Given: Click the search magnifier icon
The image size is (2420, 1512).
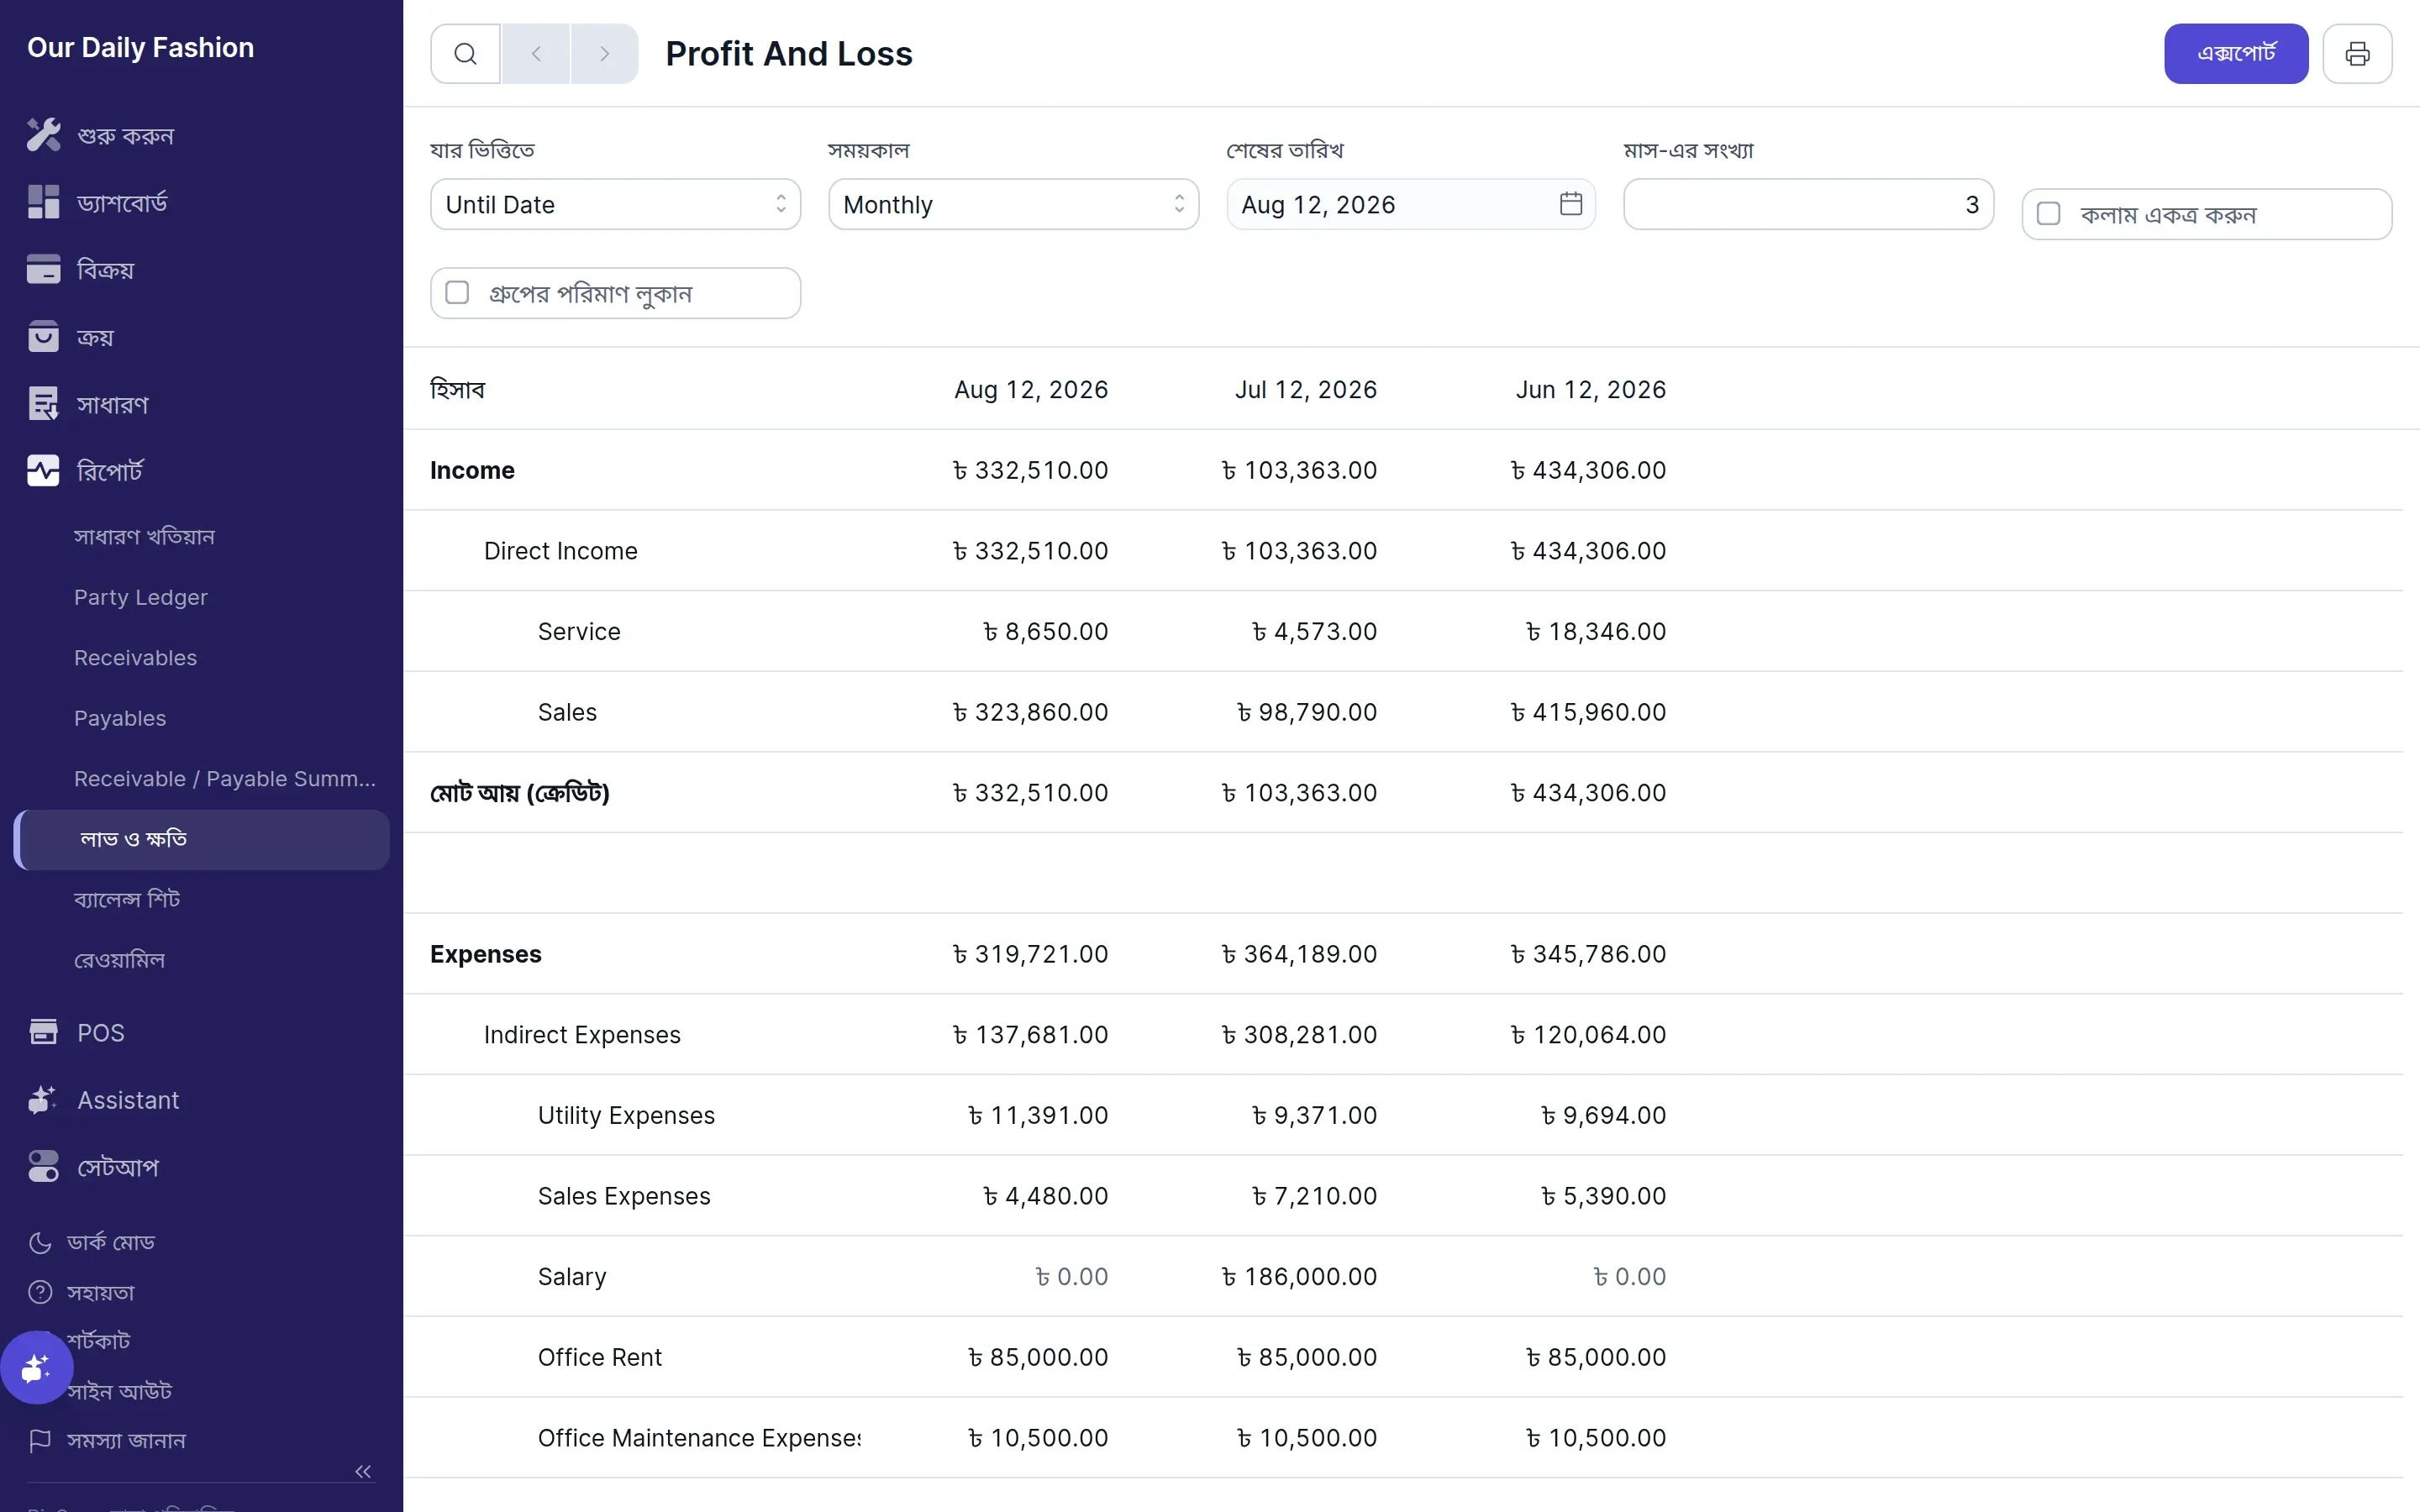Looking at the screenshot, I should [x=465, y=54].
